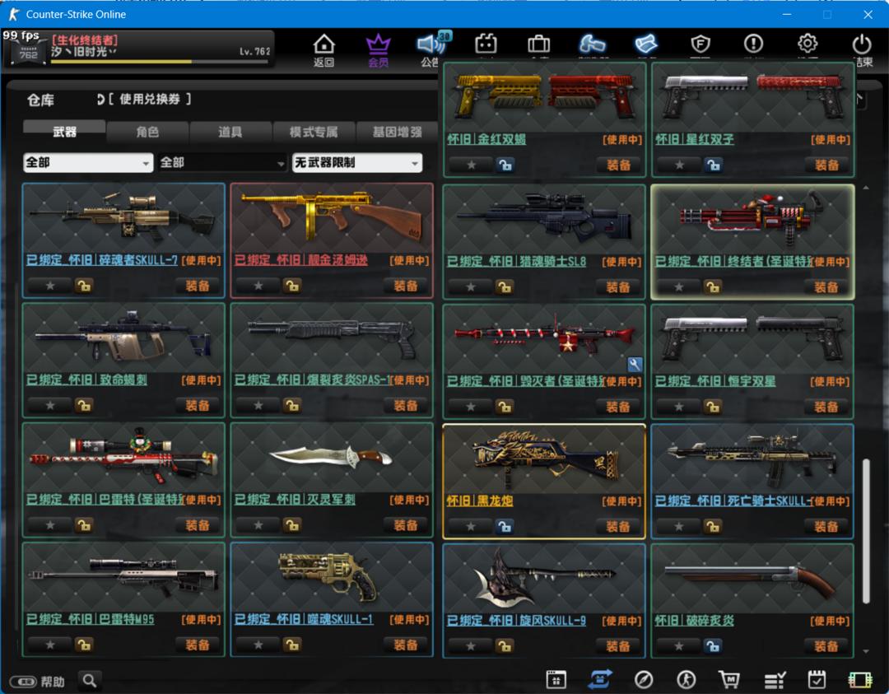Click the blue swap-arrows icon in bottom toolbar
889x694 pixels.
click(x=600, y=678)
